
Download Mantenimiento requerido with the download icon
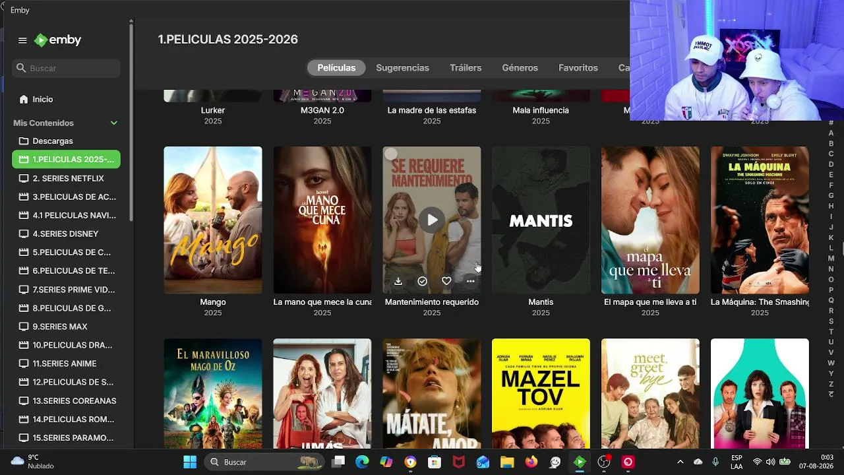(398, 281)
